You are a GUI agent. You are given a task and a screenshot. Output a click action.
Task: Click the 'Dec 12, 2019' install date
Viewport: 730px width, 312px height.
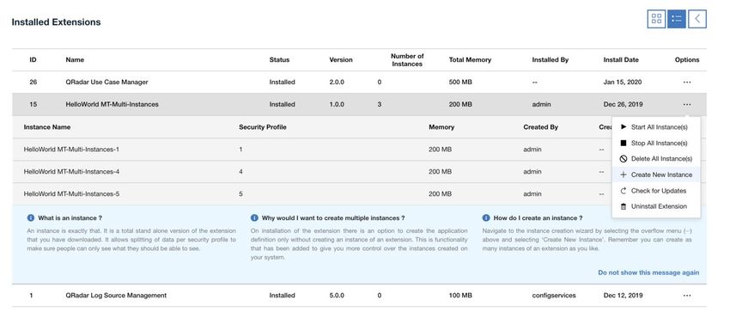[x=623, y=295]
